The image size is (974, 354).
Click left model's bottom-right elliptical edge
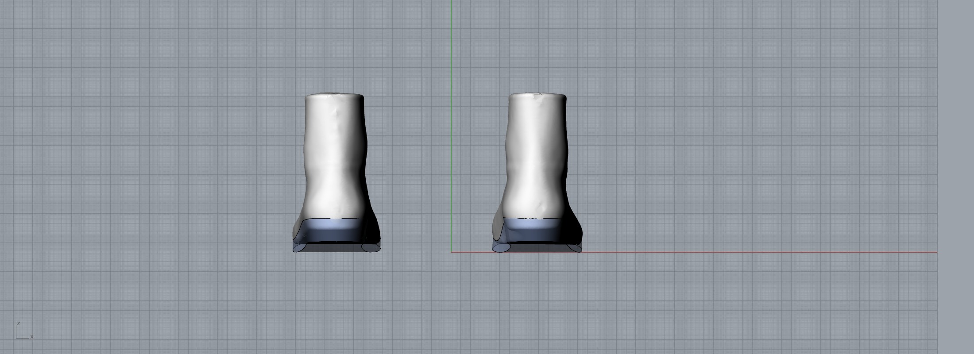pos(371,248)
